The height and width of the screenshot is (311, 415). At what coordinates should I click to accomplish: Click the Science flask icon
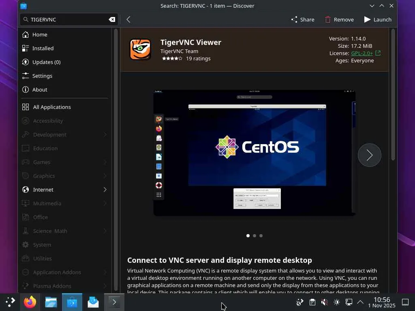tap(26, 231)
